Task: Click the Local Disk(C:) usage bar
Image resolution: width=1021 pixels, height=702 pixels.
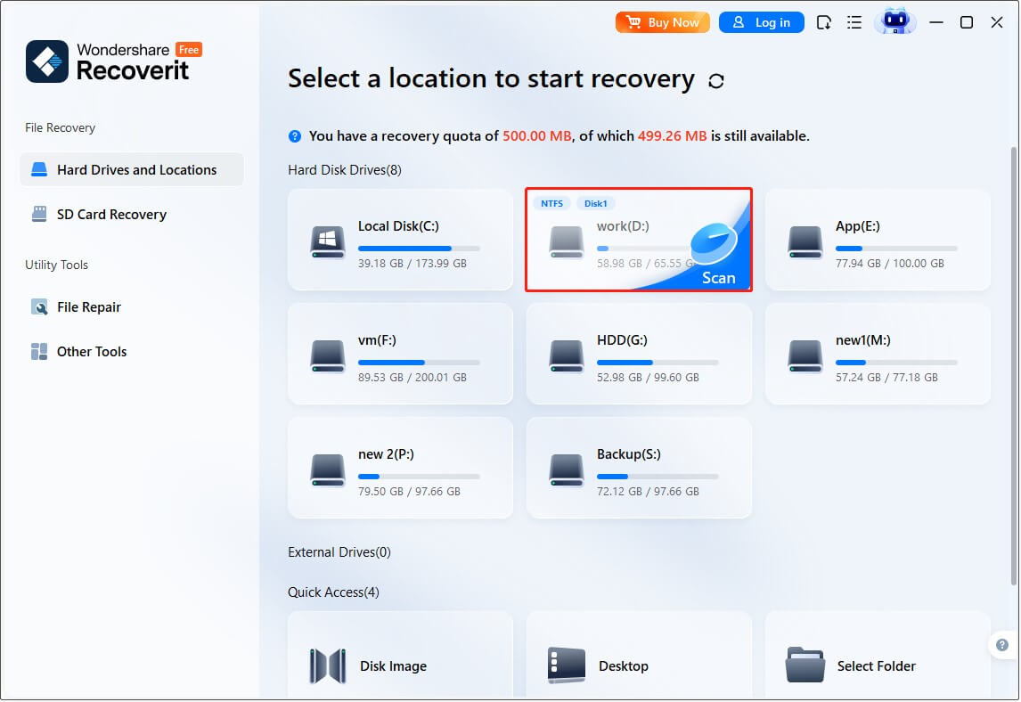Action: click(x=419, y=249)
